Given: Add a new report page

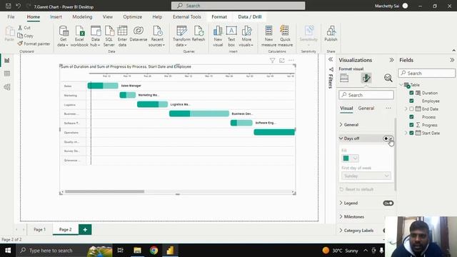Looking at the screenshot, I should click(85, 230).
